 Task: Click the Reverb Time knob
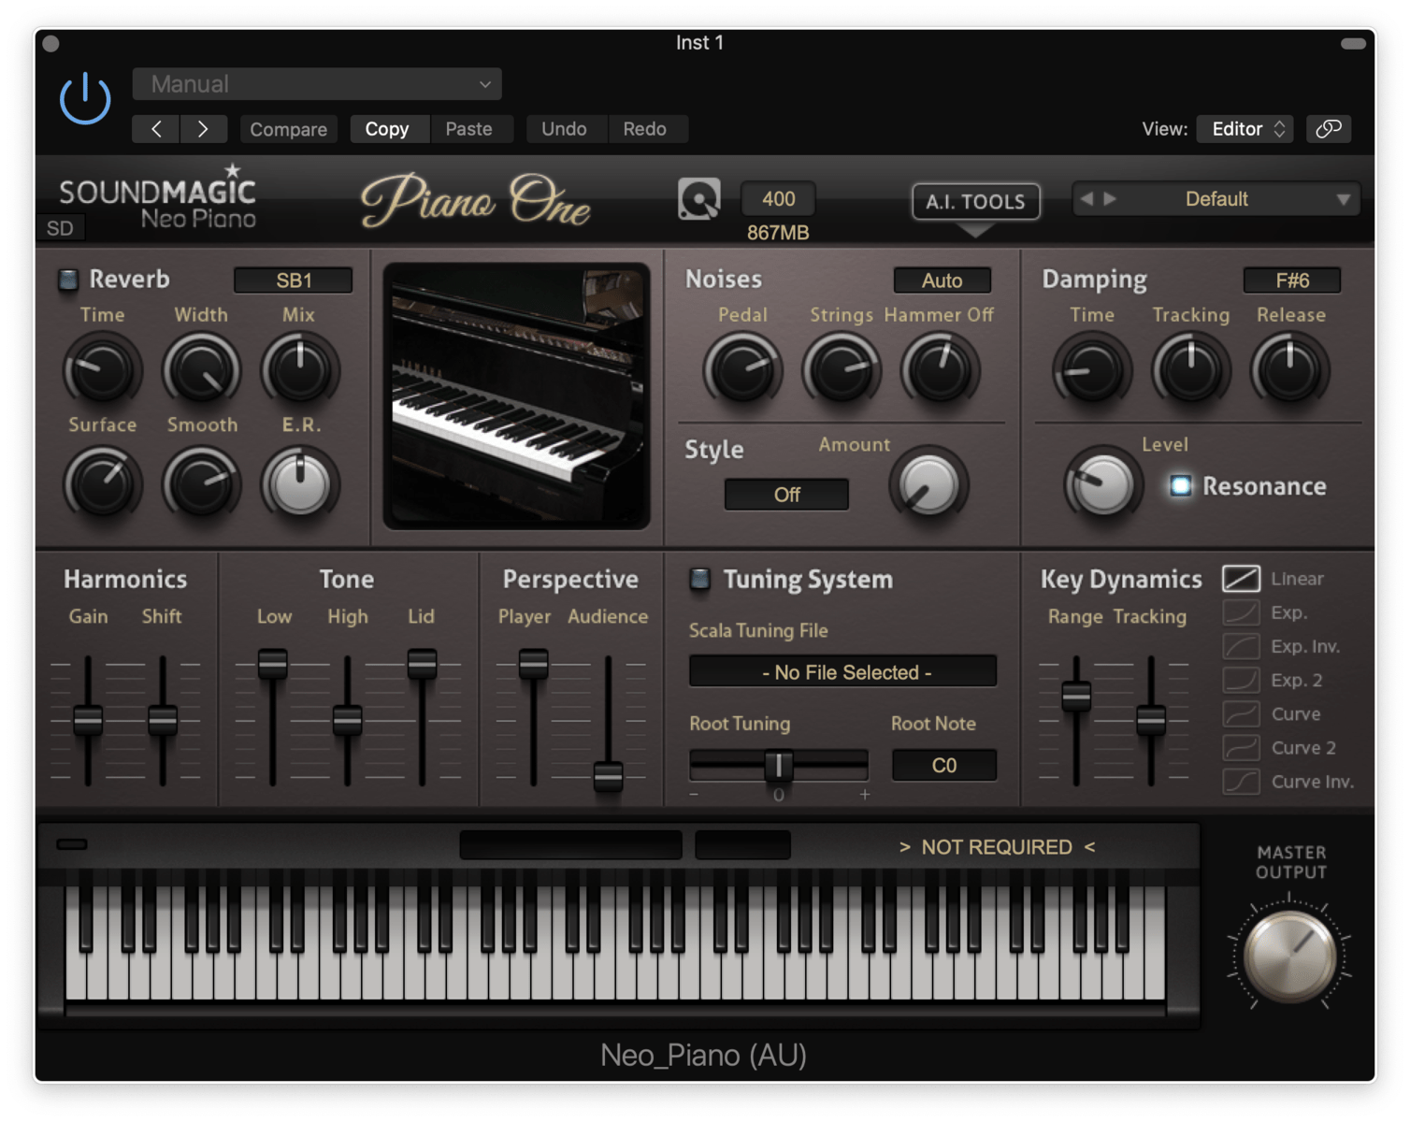[x=102, y=370]
